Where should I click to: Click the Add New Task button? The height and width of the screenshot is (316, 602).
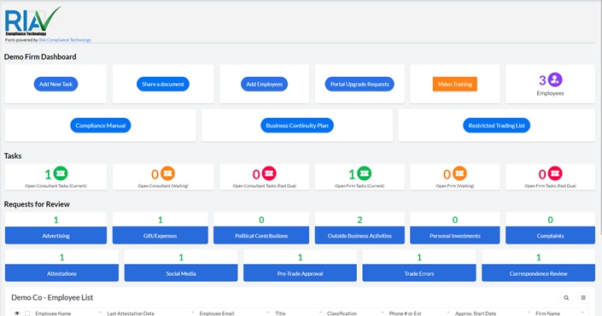tap(56, 84)
